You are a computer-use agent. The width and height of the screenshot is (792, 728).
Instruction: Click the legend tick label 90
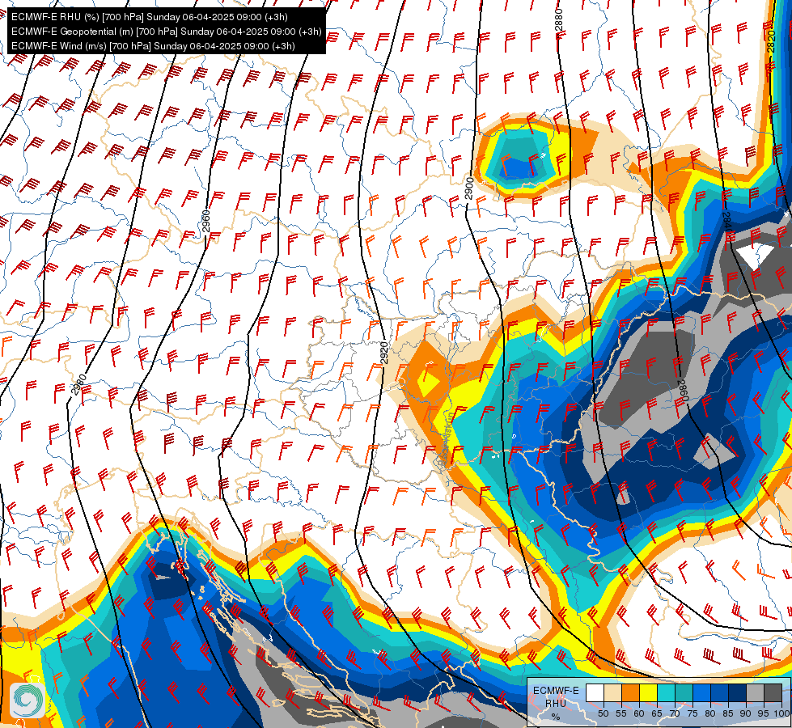click(746, 713)
